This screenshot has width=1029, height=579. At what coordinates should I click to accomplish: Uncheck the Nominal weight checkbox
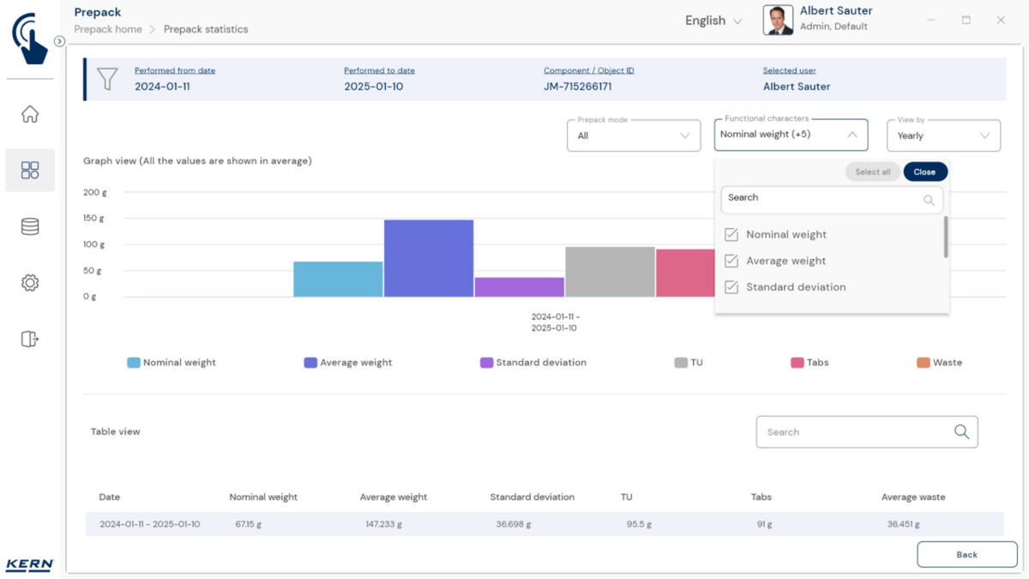[x=731, y=234]
